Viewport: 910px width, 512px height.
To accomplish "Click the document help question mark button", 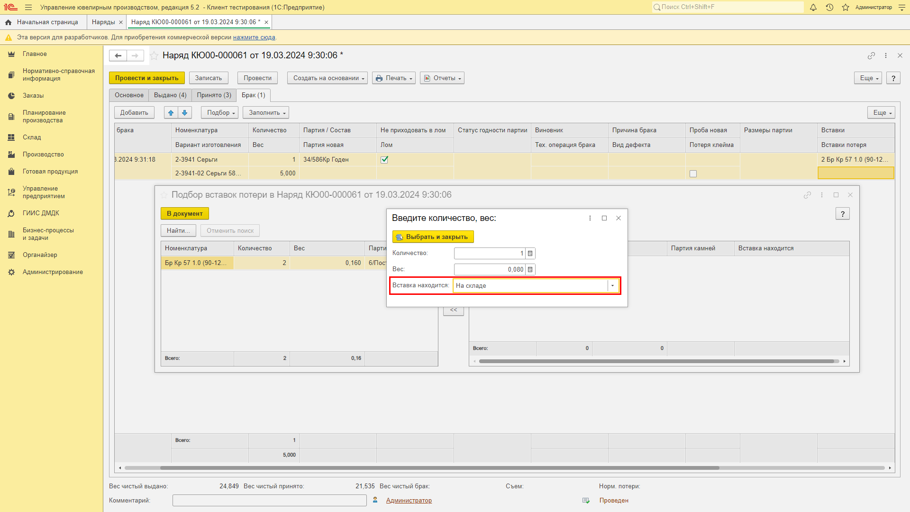I will click(x=893, y=78).
